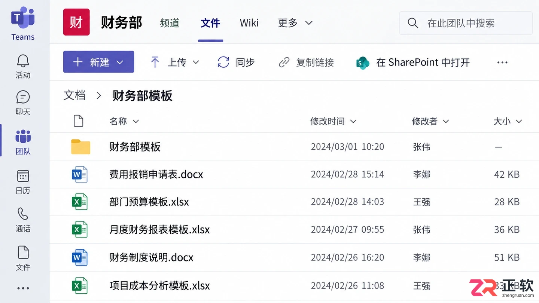Click the 复制链接 button label
Screen dimensions: 539x303
point(315,62)
